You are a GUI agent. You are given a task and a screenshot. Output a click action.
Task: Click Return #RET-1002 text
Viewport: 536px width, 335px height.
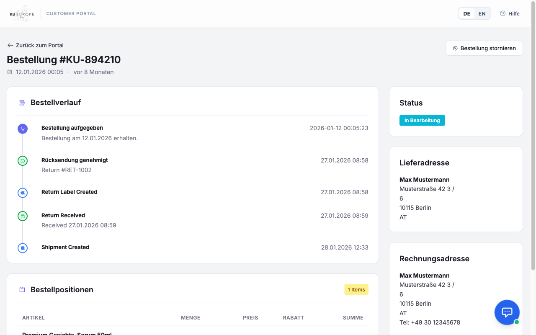click(x=67, y=170)
